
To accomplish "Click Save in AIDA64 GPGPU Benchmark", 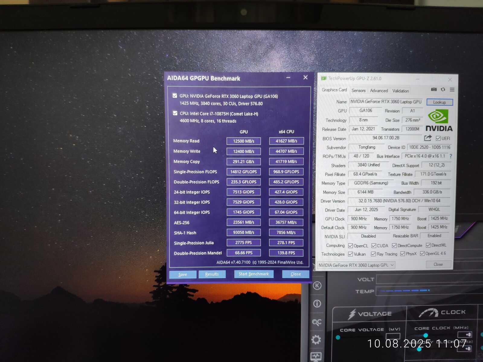I will click(x=183, y=274).
